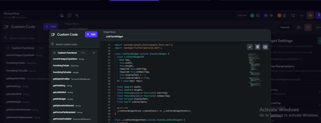Expand the onEmailTap parameter chevron
Image resolution: width=321 pixels, height=123 pixels.
[319, 105]
